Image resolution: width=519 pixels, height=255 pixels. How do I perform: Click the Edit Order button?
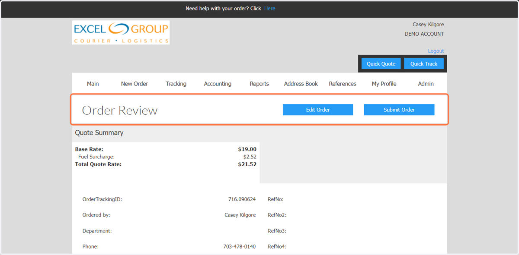(x=318, y=110)
